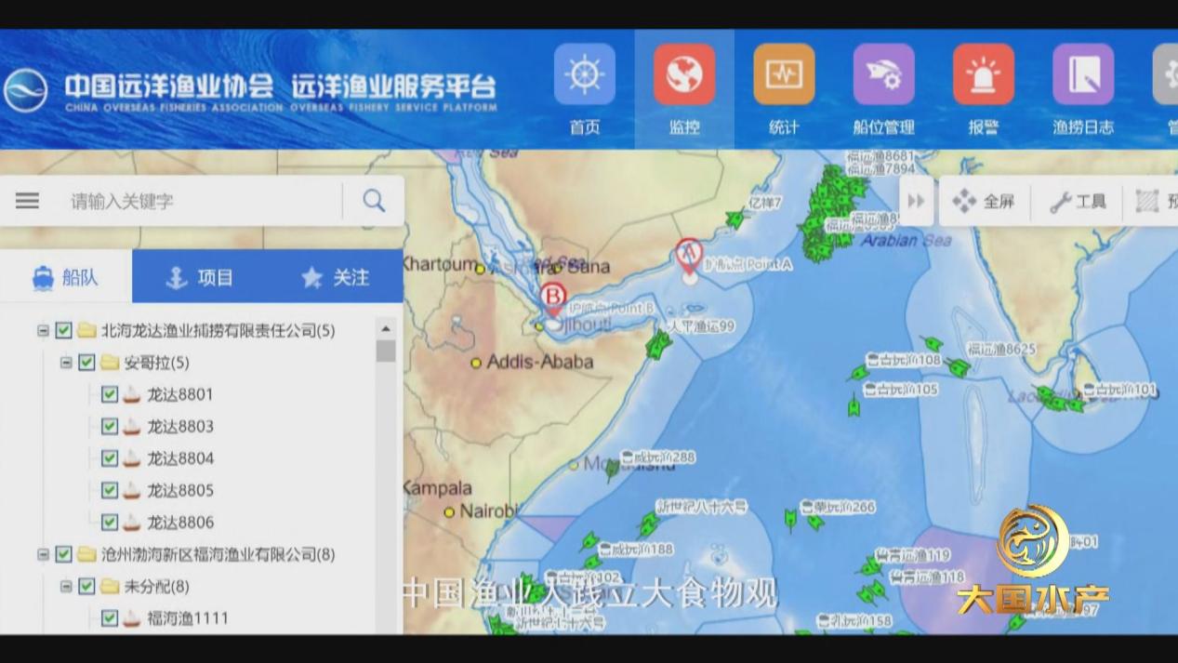Open the 统计 statistics chart icon
Image resolution: width=1178 pixels, height=663 pixels.
click(784, 74)
